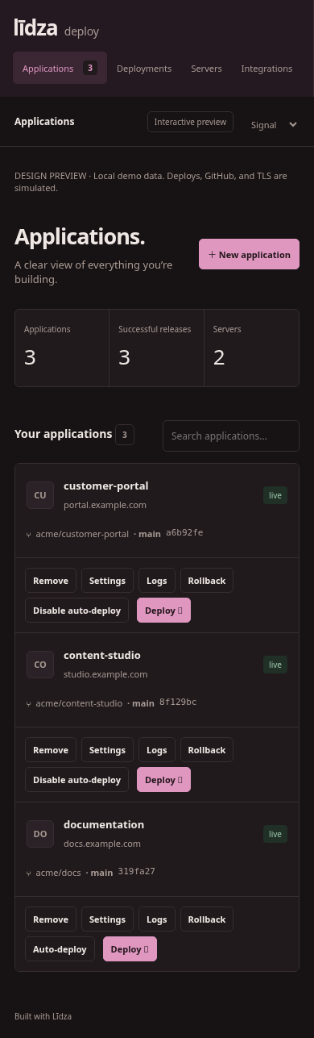Click commit hash a6b92fe
The width and height of the screenshot is (314, 1038).
pos(184,533)
